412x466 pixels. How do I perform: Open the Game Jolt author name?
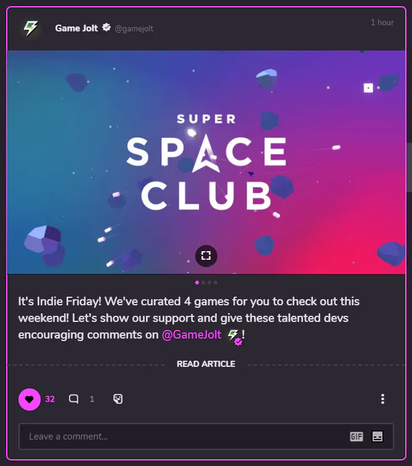coord(76,28)
